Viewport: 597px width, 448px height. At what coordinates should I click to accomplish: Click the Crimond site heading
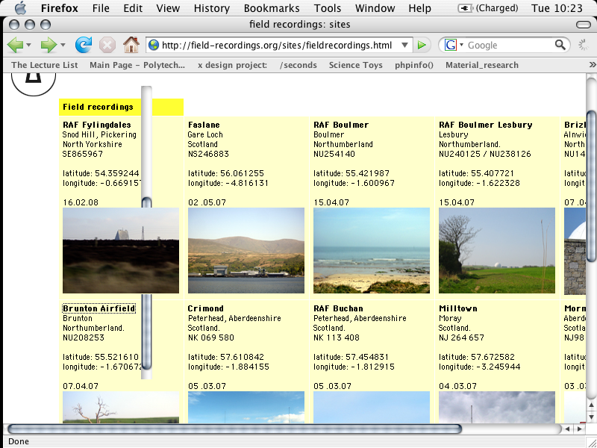click(x=206, y=308)
